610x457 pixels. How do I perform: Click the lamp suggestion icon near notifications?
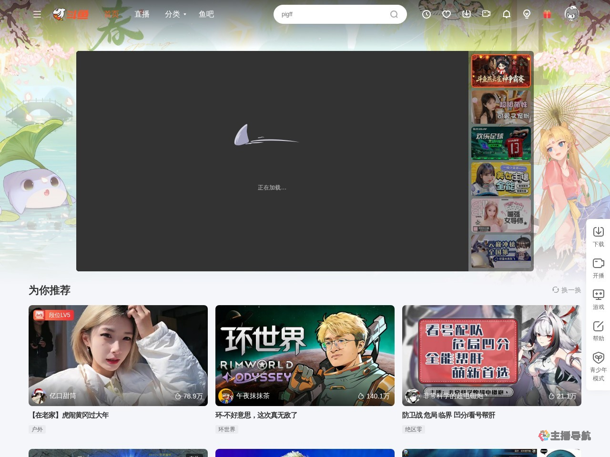click(x=526, y=14)
